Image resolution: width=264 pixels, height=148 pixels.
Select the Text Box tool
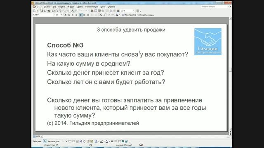tap(77, 141)
